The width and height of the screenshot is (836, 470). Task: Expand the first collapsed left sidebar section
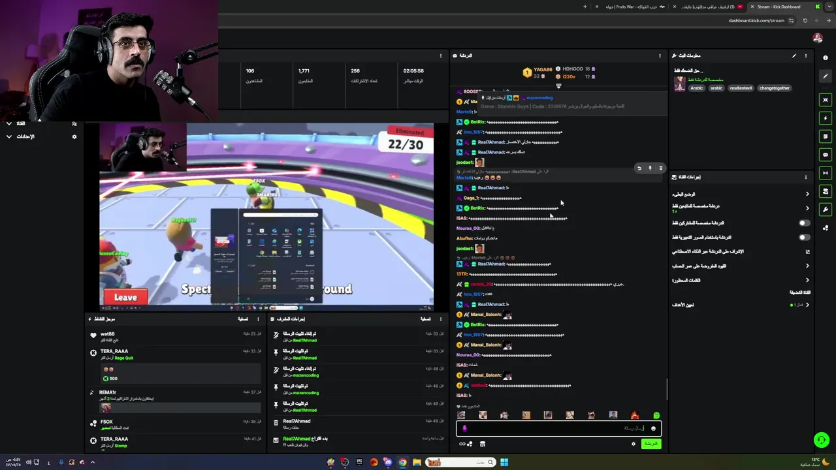coord(9,123)
